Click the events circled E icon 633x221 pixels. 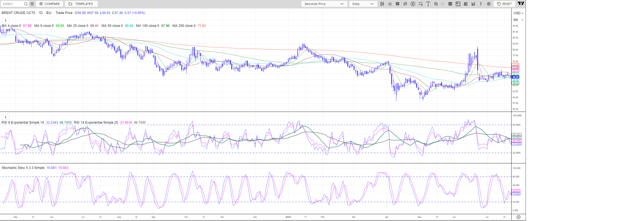[x=413, y=4]
